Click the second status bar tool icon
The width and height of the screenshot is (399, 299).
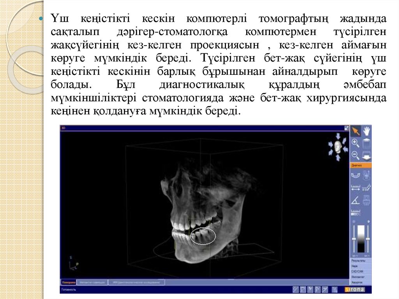(x=303, y=289)
